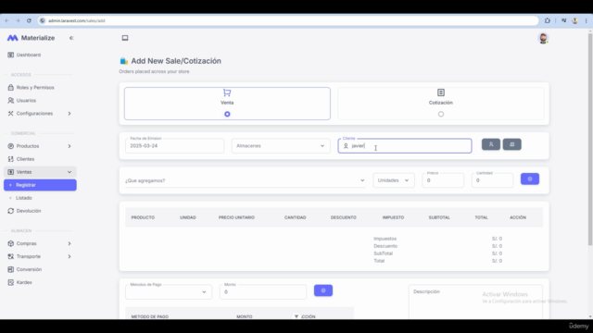
Task: Click the PRECIO UNITARIO column header
Action: [236, 217]
